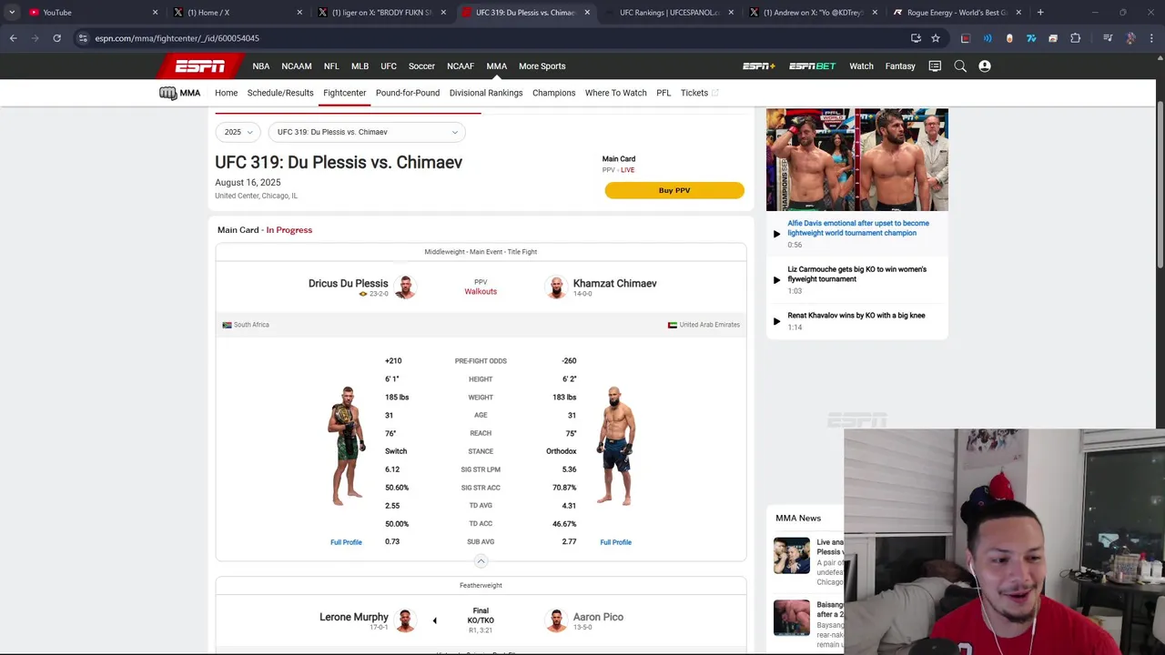Open the ESPN search magnifier

(x=960, y=66)
